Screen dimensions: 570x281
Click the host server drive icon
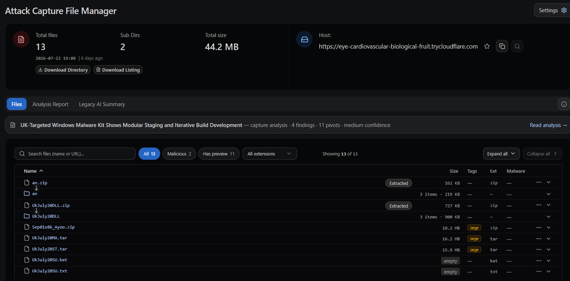click(x=304, y=39)
